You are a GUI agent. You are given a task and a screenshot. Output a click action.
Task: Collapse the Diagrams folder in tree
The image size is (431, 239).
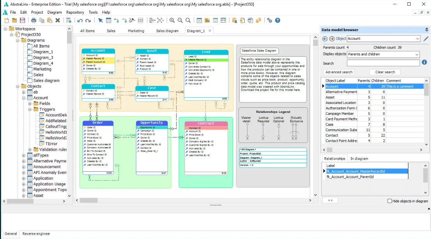(x=18, y=40)
